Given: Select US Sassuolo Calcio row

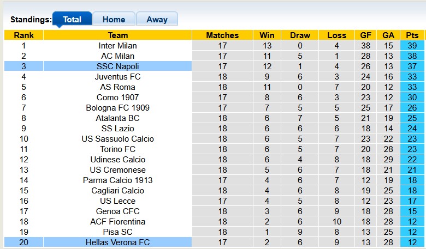Looking at the screenshot, I should [x=118, y=139].
